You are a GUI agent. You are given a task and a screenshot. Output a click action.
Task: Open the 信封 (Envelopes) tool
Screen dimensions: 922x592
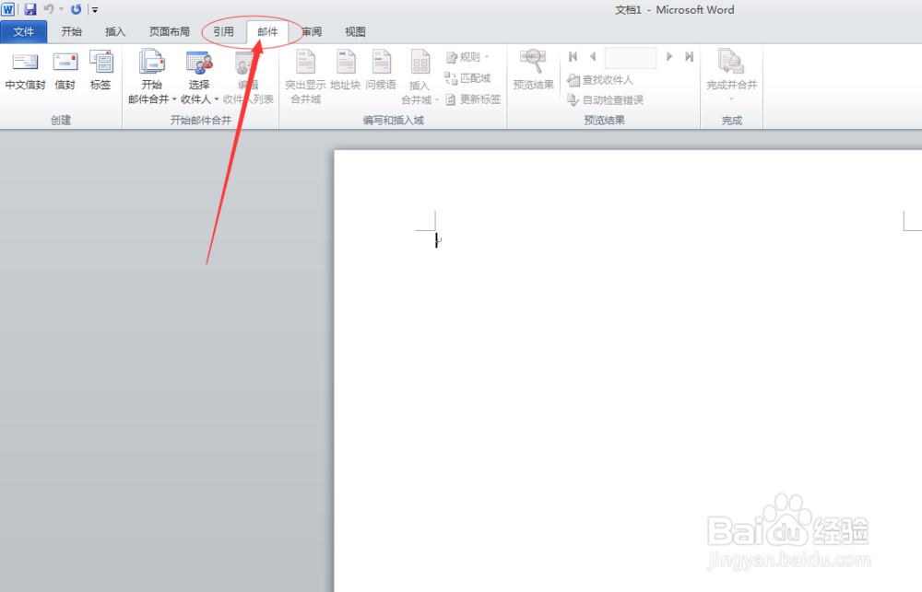point(65,69)
